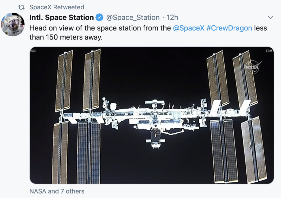
Task: Click the far-left upper solar array
Action: tap(64, 81)
